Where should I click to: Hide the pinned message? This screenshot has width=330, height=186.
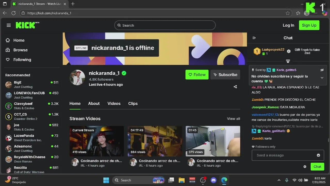pos(322,70)
